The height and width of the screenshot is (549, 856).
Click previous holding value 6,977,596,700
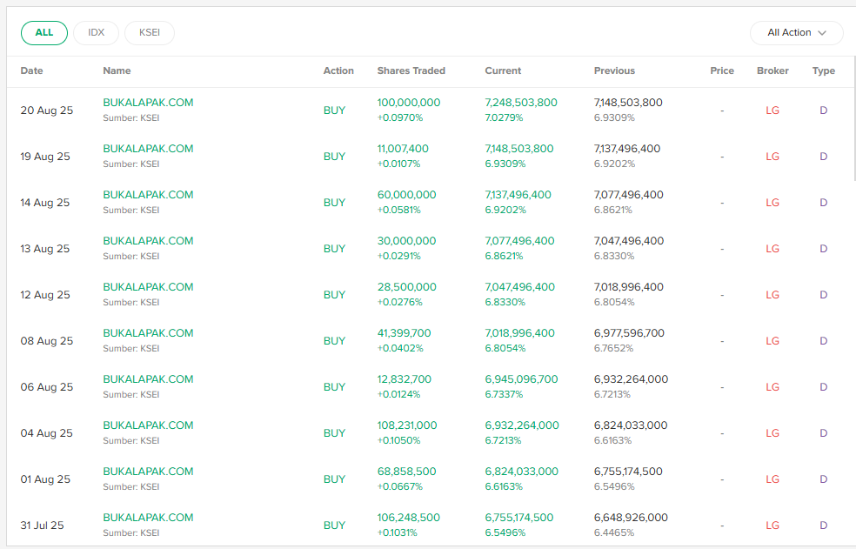click(630, 333)
